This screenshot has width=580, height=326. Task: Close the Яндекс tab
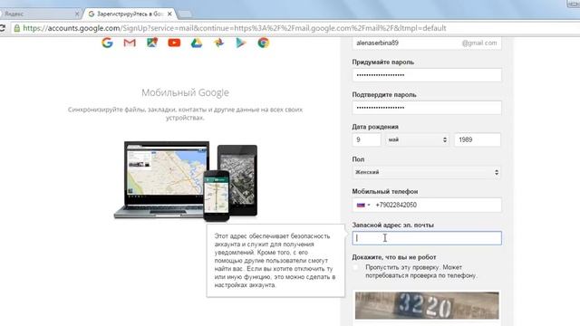[x=77, y=14]
